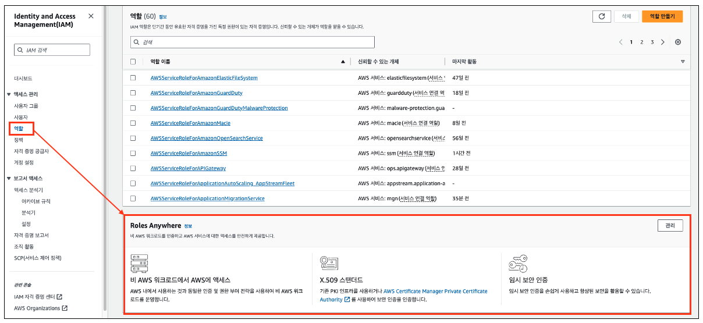The height and width of the screenshot is (323, 703).
Task: Check AWSServiceRoleForApplicationMigrationService row checkbox
Action: point(133,198)
